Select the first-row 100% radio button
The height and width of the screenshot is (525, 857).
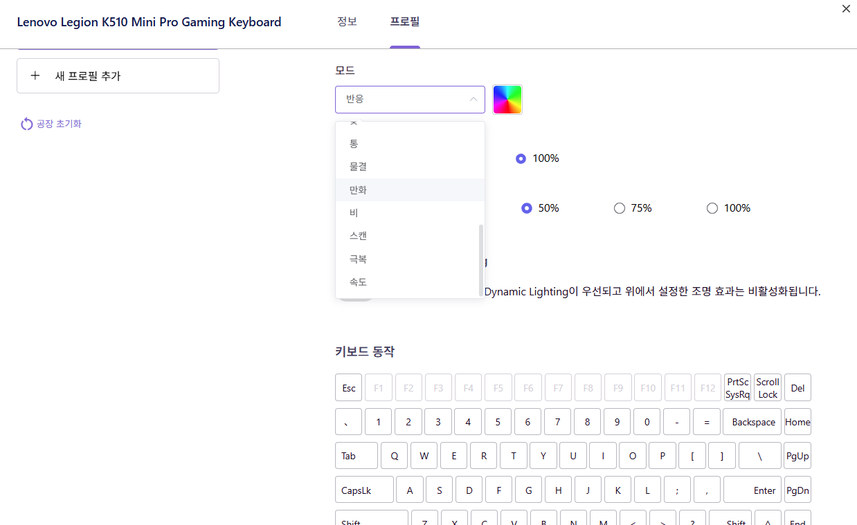521,158
